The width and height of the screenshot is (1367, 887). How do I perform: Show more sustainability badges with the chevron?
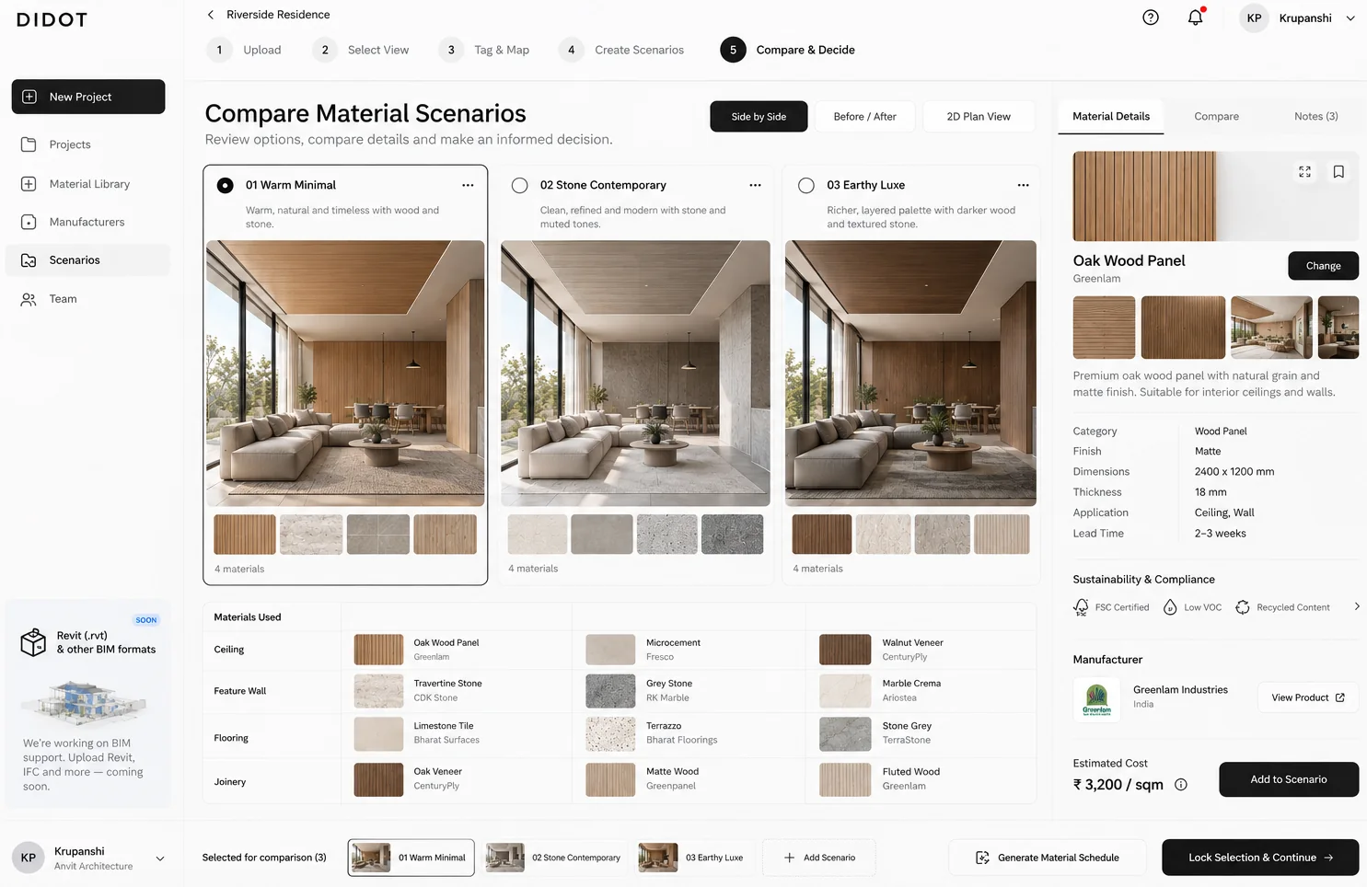point(1356,606)
